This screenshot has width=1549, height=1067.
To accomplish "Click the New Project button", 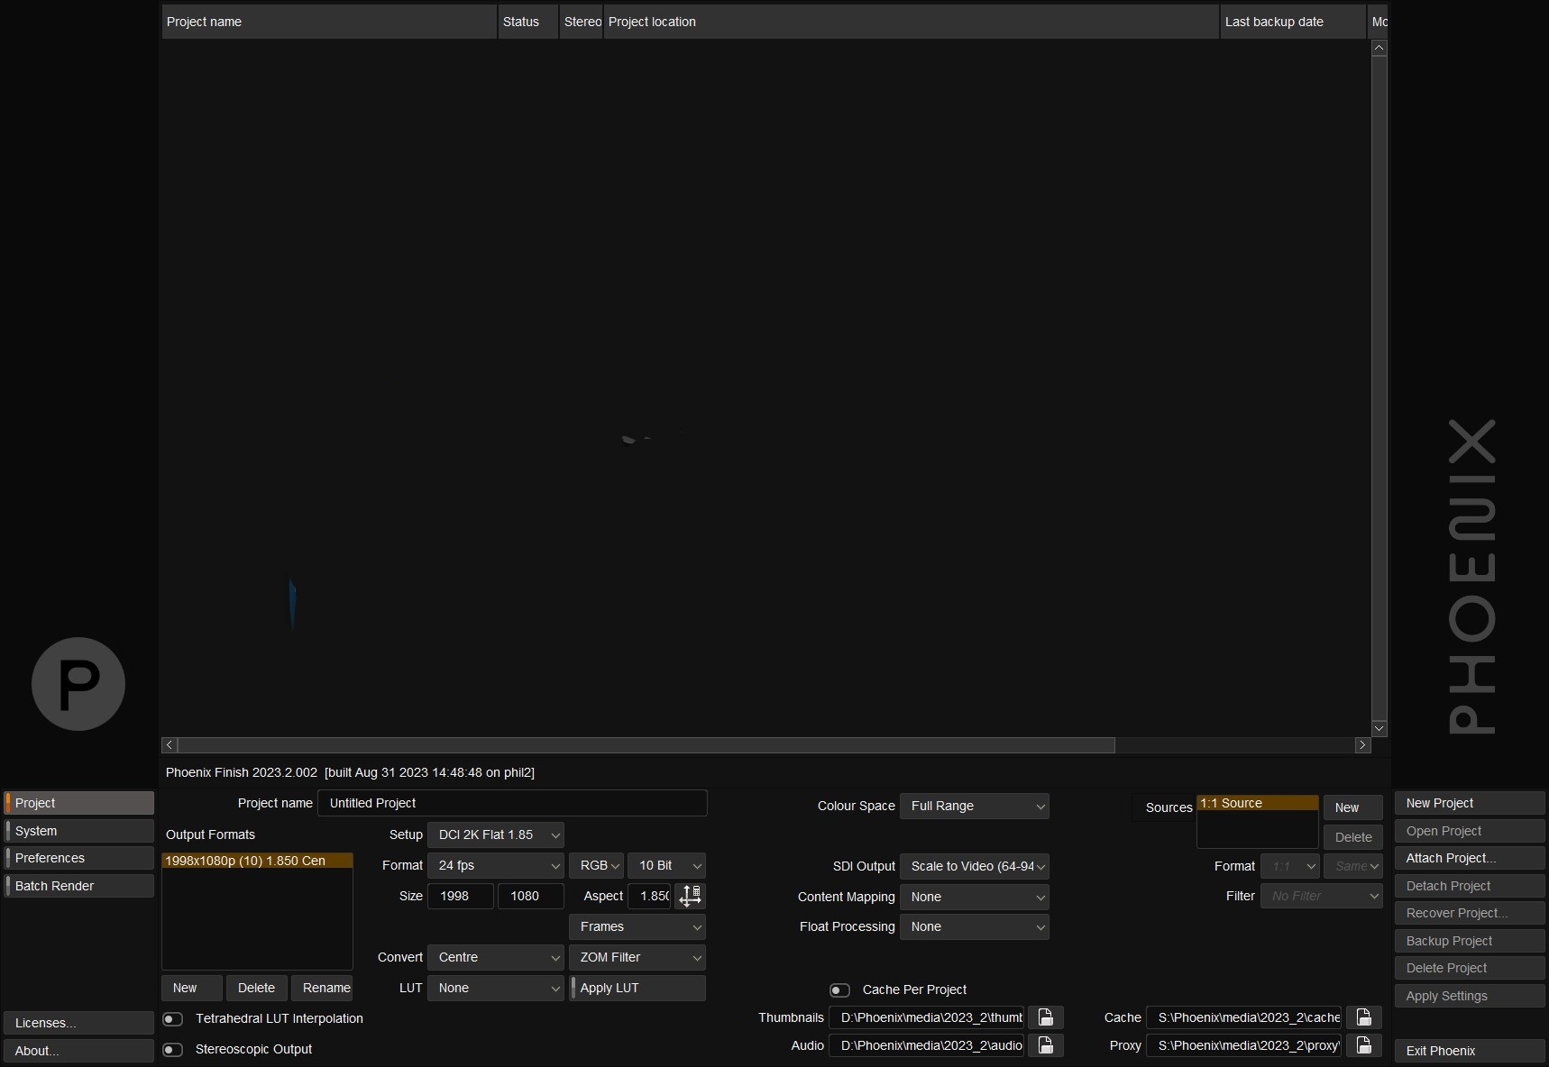I will 1470,803.
